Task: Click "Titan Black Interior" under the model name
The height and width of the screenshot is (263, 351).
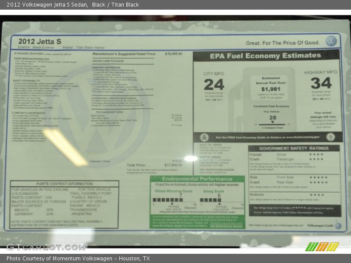Action: pyautogui.click(x=90, y=47)
